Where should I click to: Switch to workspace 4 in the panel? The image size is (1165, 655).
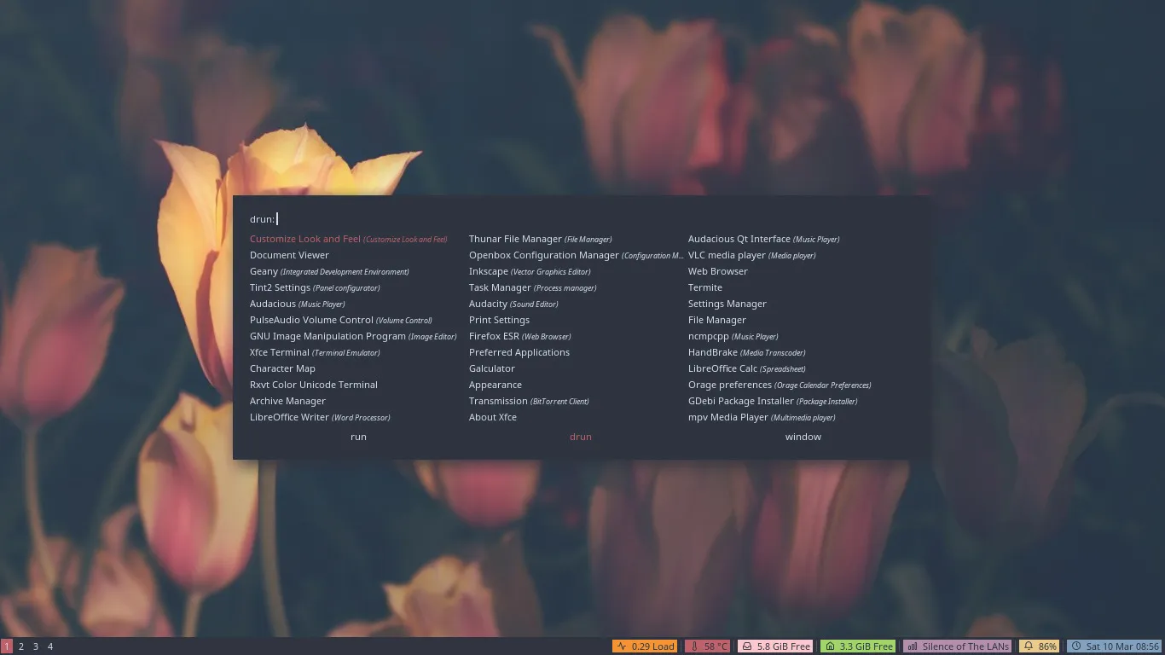tap(50, 646)
